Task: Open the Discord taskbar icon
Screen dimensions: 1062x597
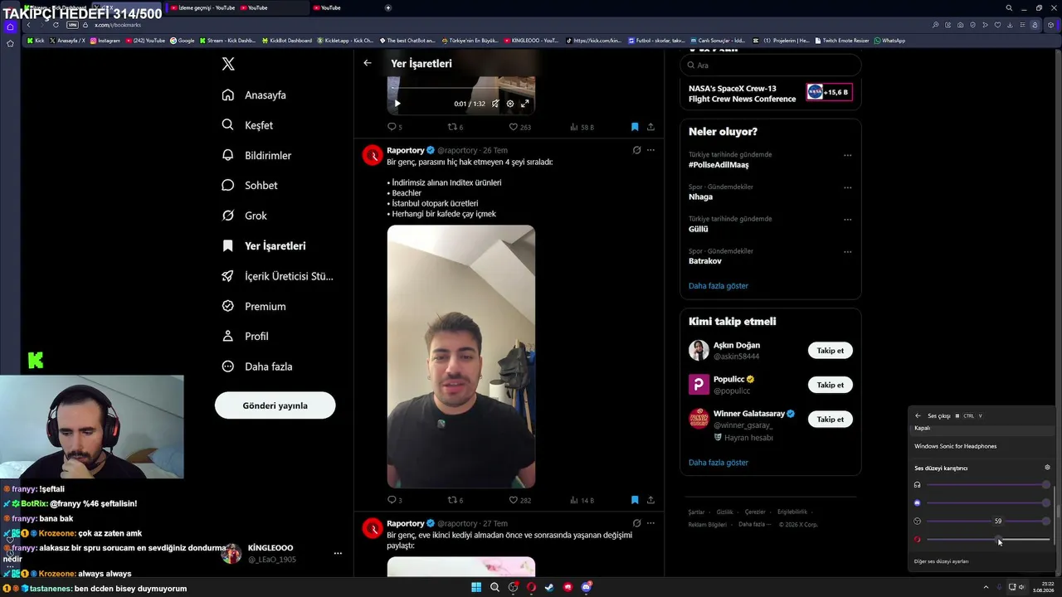Action: click(586, 587)
